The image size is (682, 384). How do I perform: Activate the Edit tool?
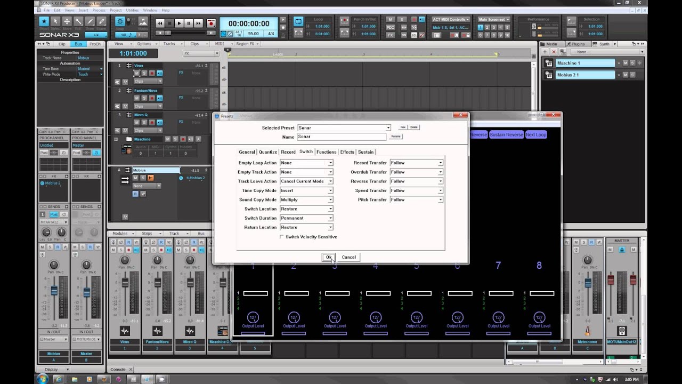tap(78, 22)
